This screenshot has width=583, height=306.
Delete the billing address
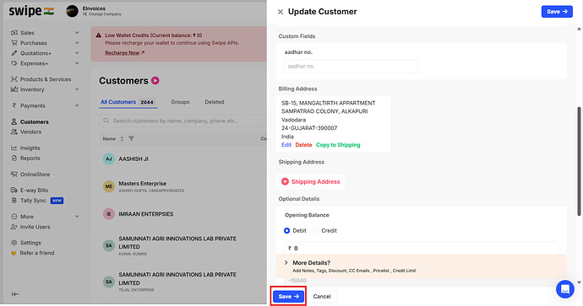(303, 145)
